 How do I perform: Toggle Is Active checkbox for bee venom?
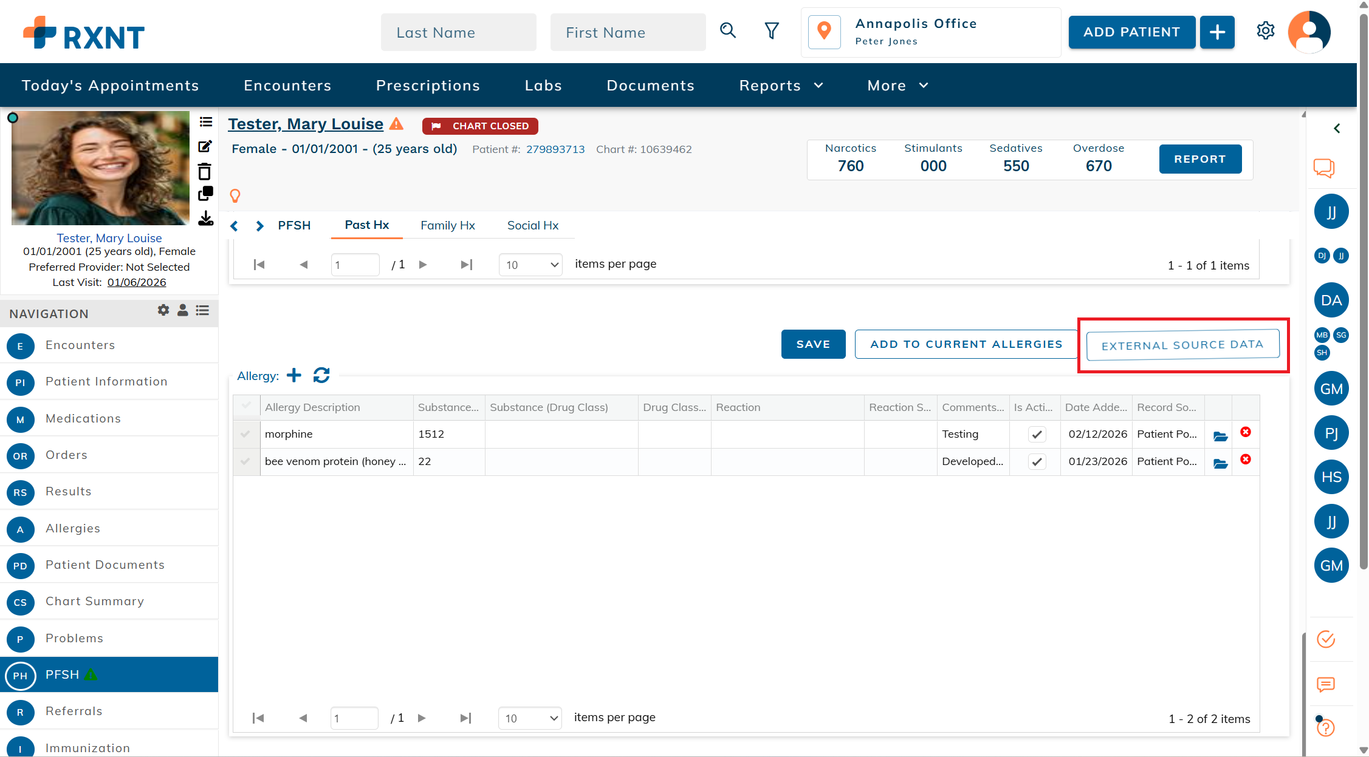1037,462
